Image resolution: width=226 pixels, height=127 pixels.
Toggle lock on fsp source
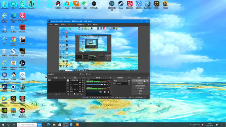coord(83,87)
